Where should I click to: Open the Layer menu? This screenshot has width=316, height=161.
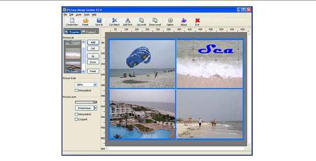click(x=79, y=14)
